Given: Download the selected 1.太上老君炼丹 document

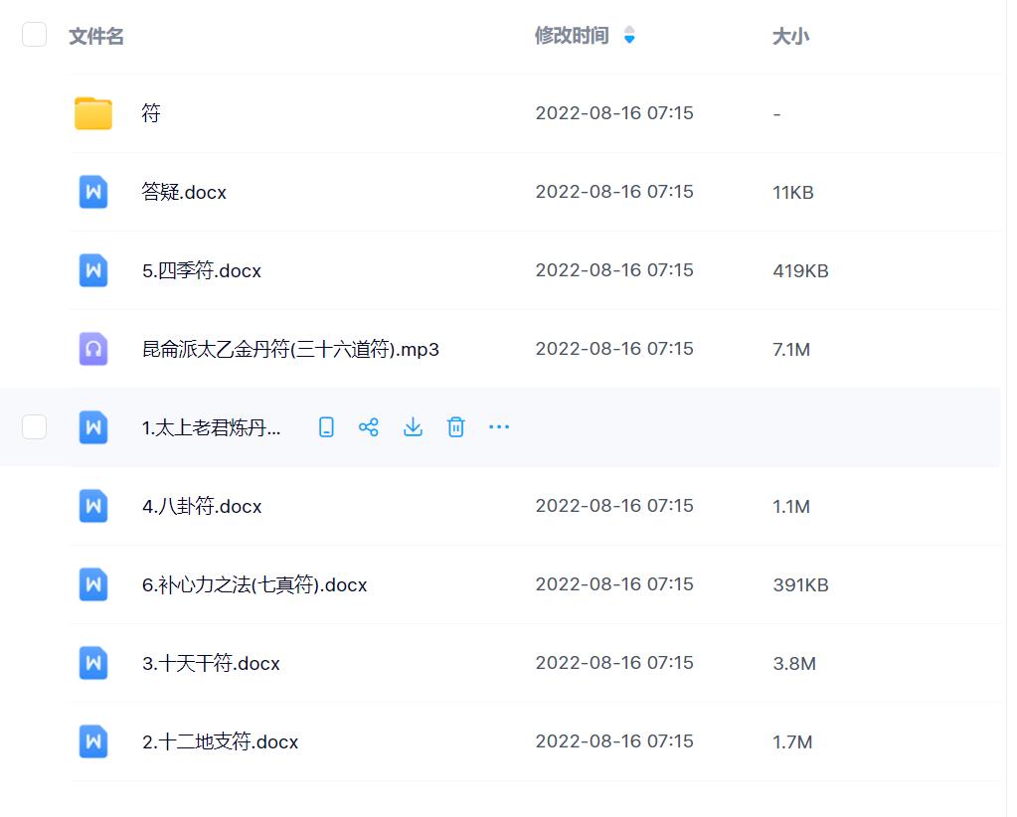Looking at the screenshot, I should 413,426.
